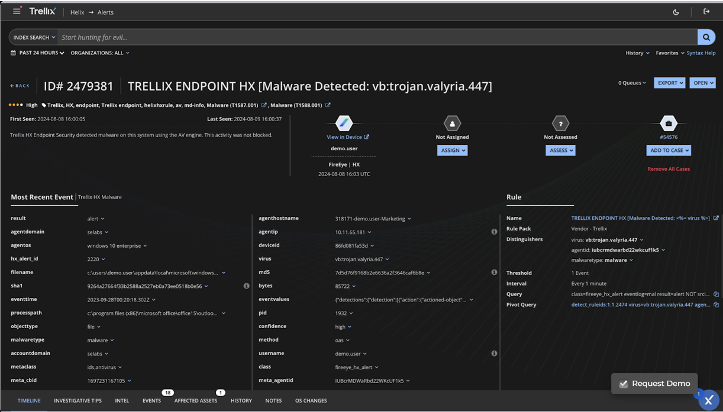This screenshot has width=723, height=412.
Task: Click the BACK navigation link
Action: (x=20, y=86)
